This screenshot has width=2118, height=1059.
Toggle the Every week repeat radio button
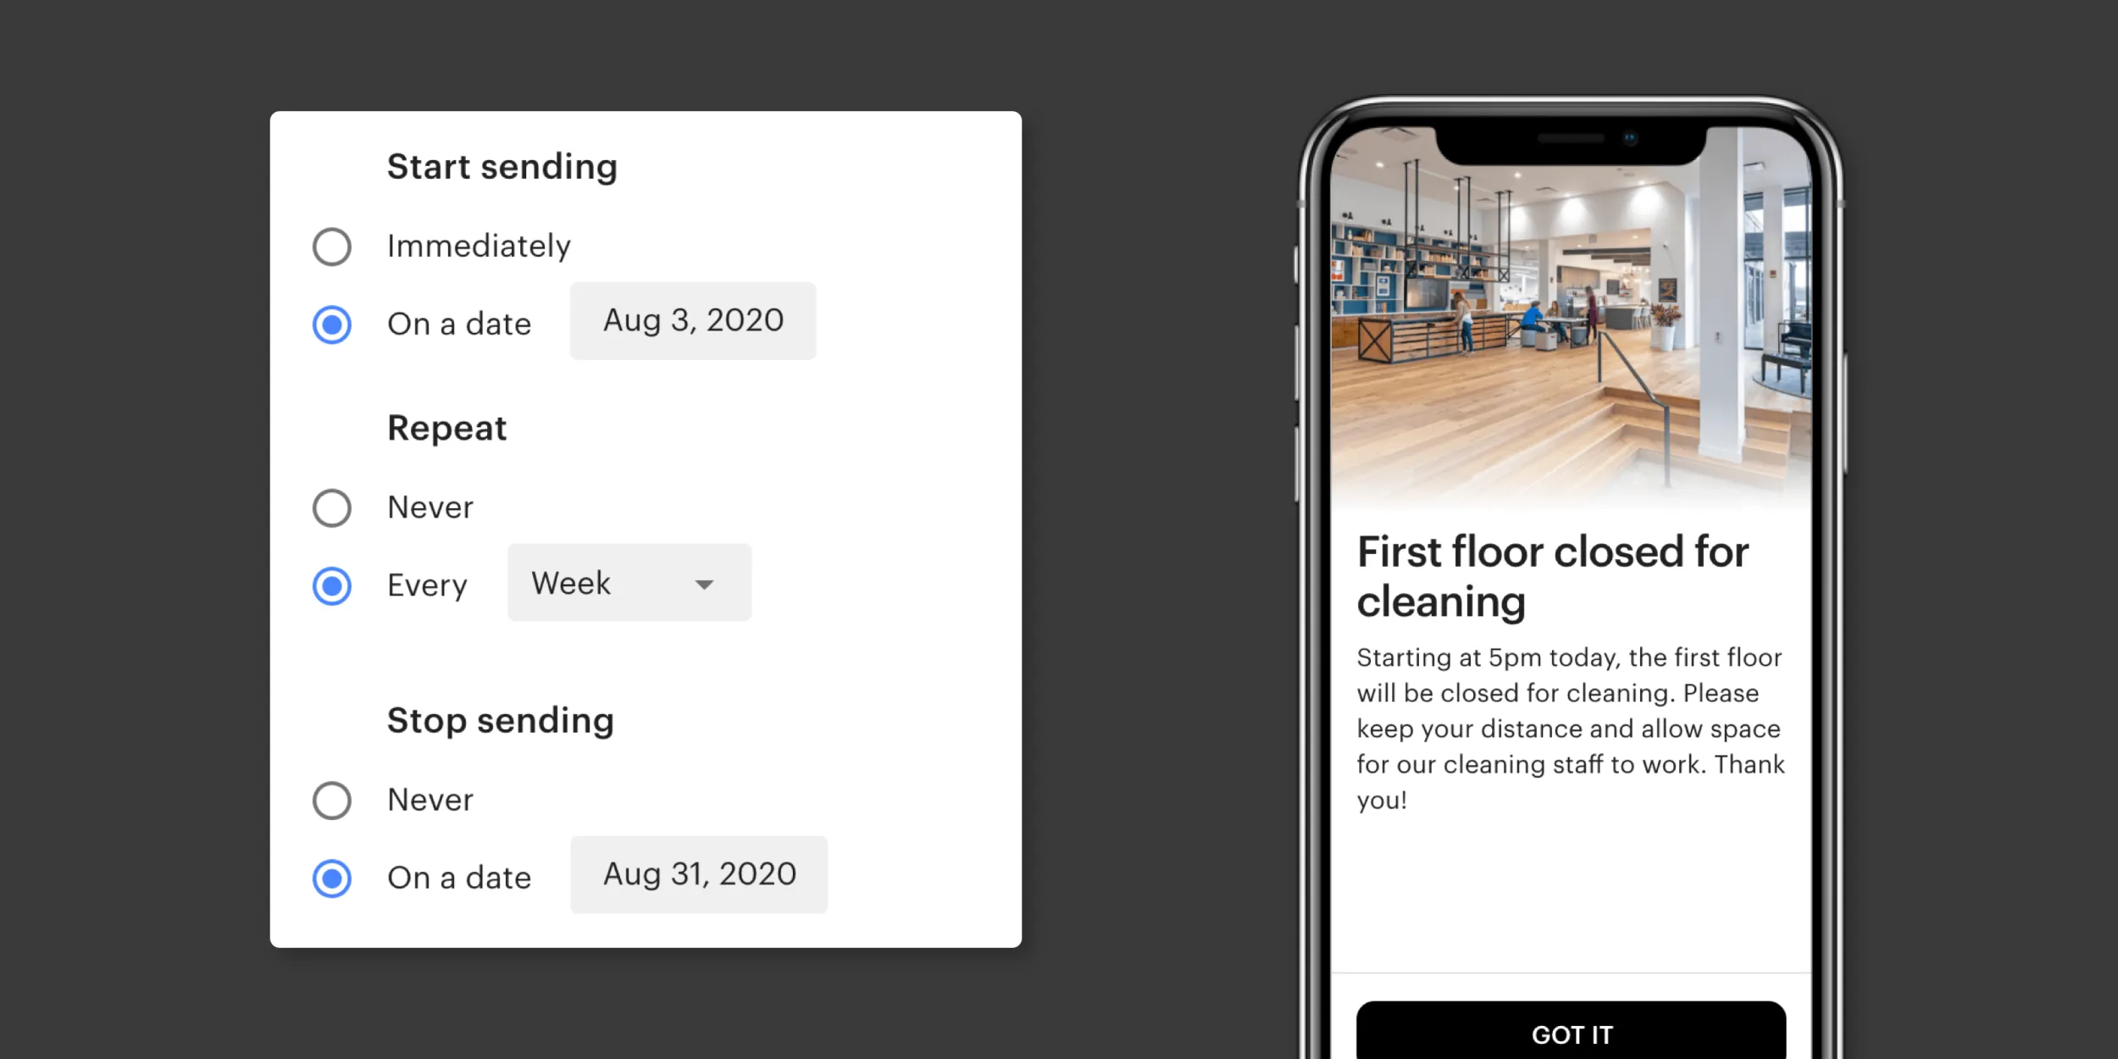click(x=331, y=584)
